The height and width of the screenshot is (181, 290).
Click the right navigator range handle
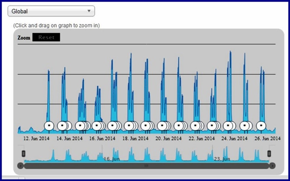point(269,154)
